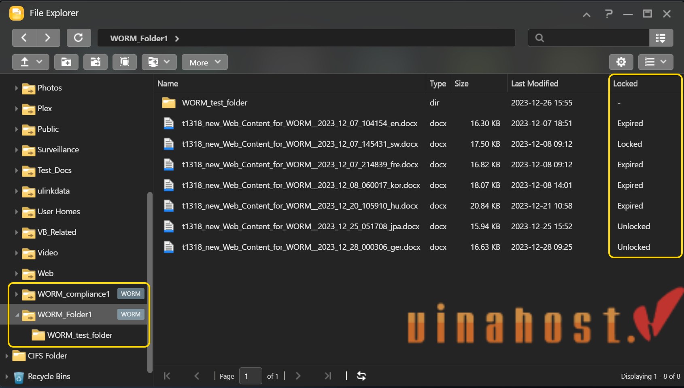Image resolution: width=684 pixels, height=388 pixels.
Task: Open the list view mode dropdown
Action: pyautogui.click(x=655, y=62)
